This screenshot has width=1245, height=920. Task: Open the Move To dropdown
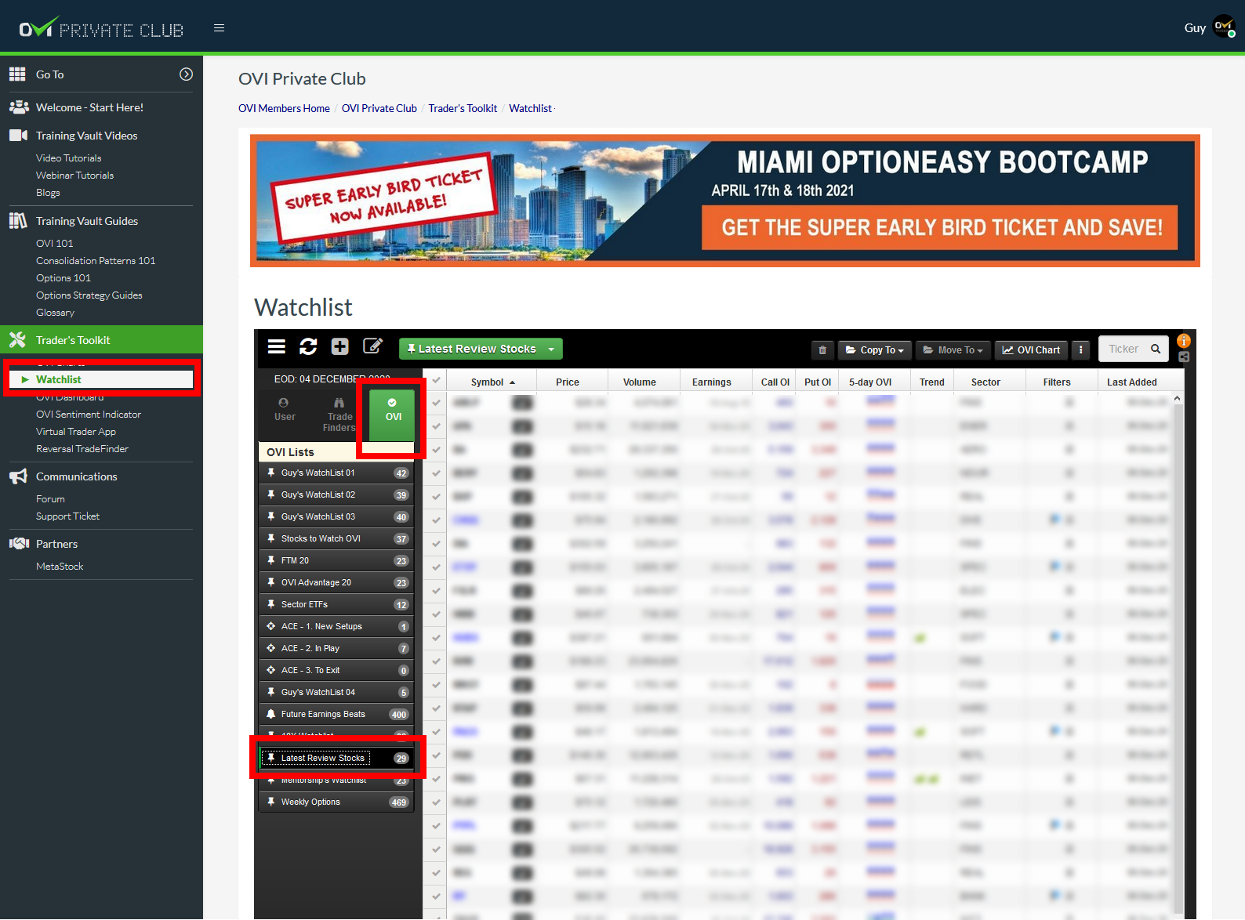point(953,350)
